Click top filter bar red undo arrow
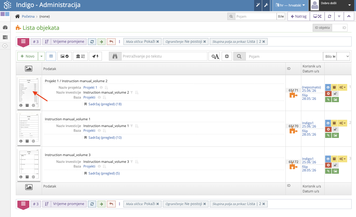 [111, 41]
